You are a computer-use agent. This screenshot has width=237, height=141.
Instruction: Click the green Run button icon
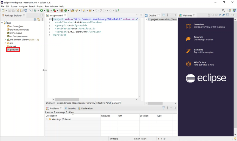[41, 10]
